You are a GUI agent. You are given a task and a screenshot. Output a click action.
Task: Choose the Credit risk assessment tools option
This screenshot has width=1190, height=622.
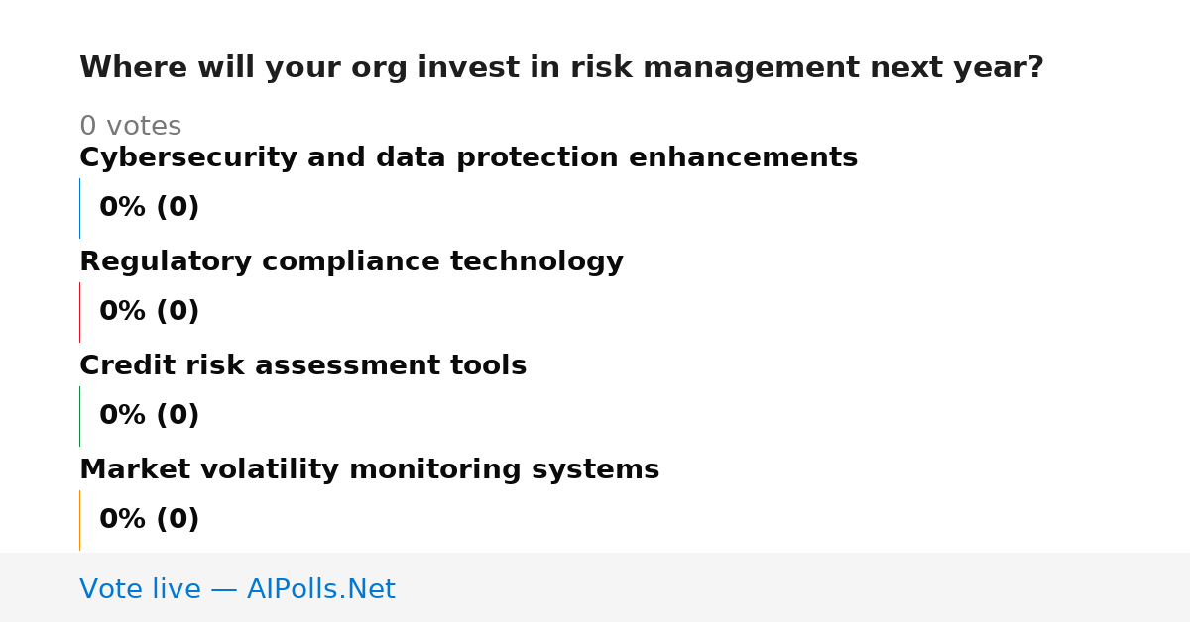point(302,366)
